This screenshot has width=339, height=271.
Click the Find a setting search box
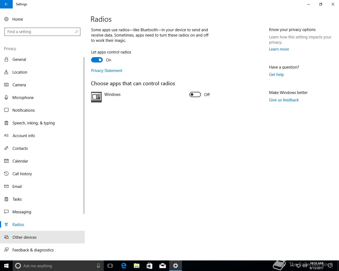[x=42, y=32]
